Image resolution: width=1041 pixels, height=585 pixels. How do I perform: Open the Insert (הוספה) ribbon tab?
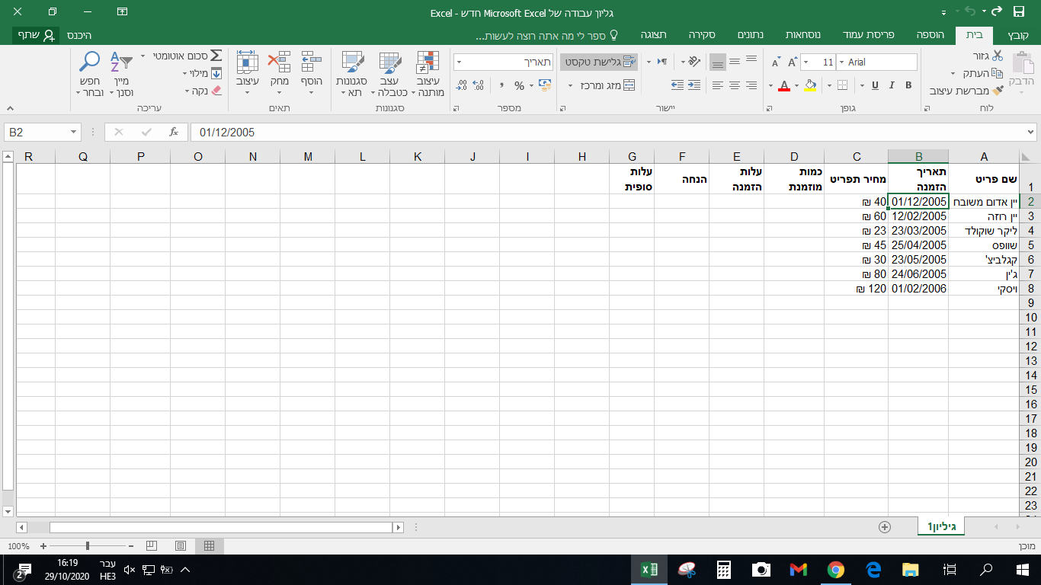click(x=930, y=35)
